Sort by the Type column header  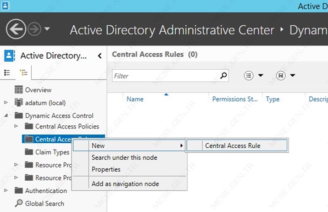tap(272, 99)
